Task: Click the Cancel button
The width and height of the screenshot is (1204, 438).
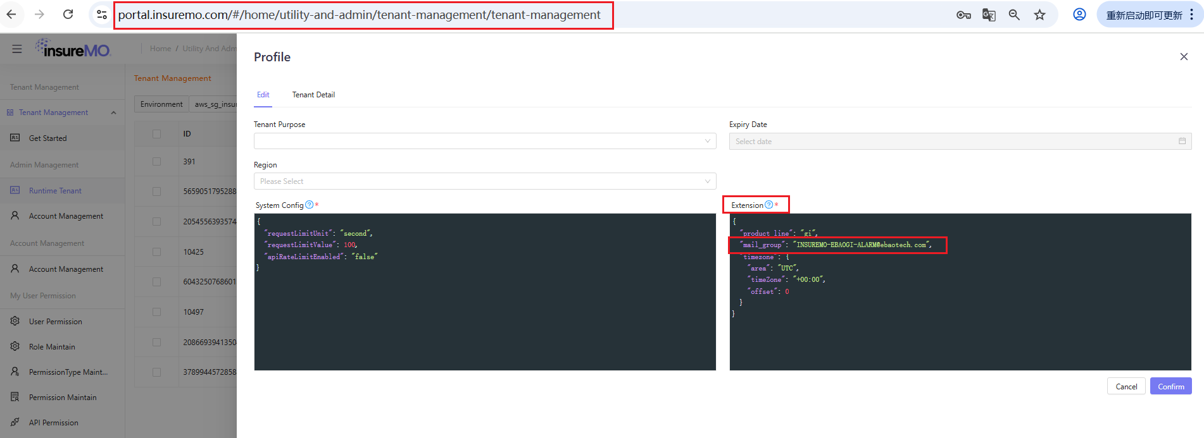Action: click(1126, 386)
